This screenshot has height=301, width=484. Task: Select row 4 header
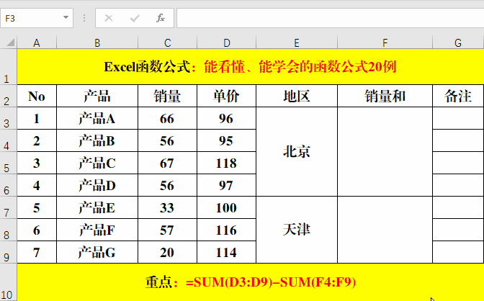[x=9, y=140]
